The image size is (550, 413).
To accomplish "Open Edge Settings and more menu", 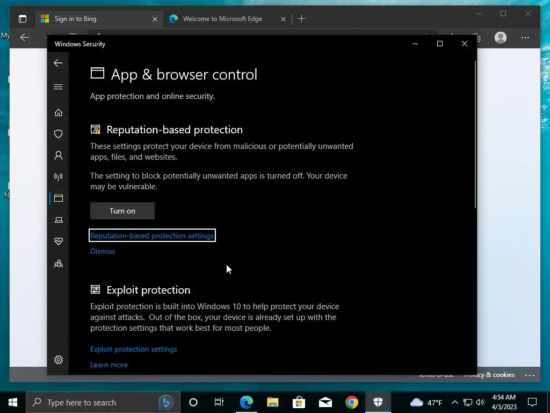I will click(525, 38).
